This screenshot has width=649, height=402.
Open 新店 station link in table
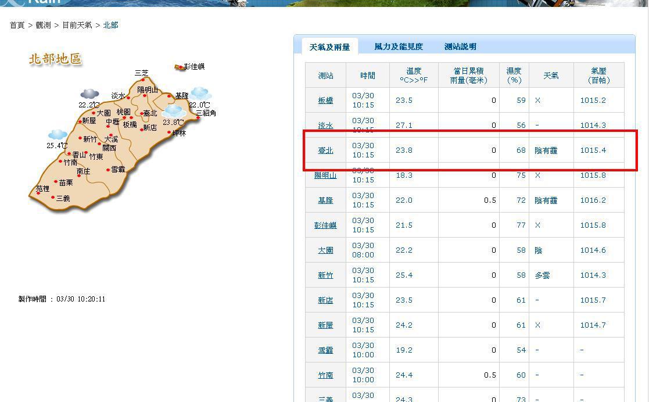point(325,300)
